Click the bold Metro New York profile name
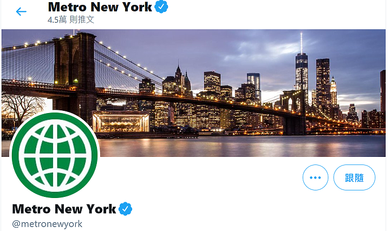 click(x=64, y=209)
